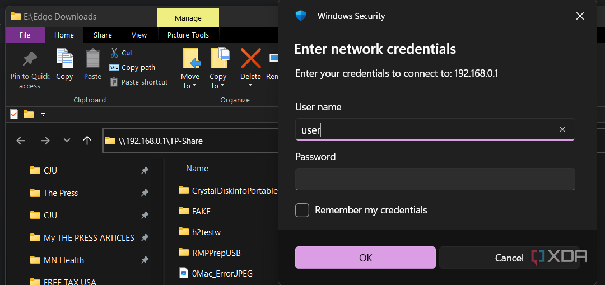
Task: Click the Copy ribbon icon
Action: (x=64, y=59)
